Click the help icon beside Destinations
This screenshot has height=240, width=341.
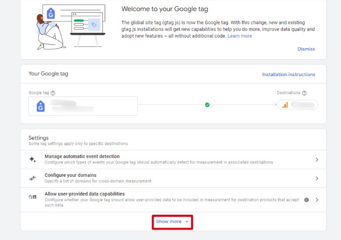(x=304, y=93)
